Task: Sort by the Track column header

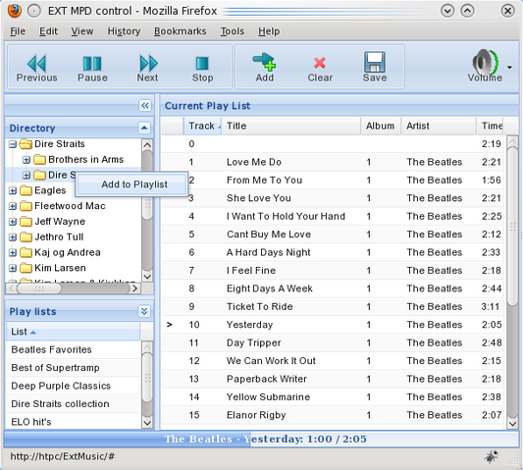Action: tap(202, 127)
